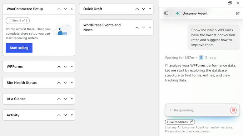Move WooCommerce Setup widget down
243x136 pixels.
coord(65,9)
